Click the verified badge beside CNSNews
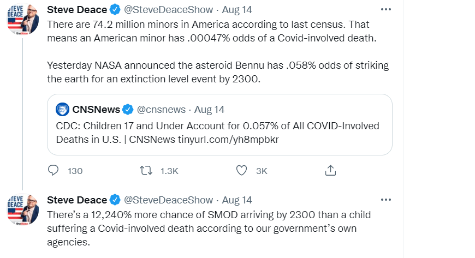475x258 pixels. pyautogui.click(x=128, y=109)
